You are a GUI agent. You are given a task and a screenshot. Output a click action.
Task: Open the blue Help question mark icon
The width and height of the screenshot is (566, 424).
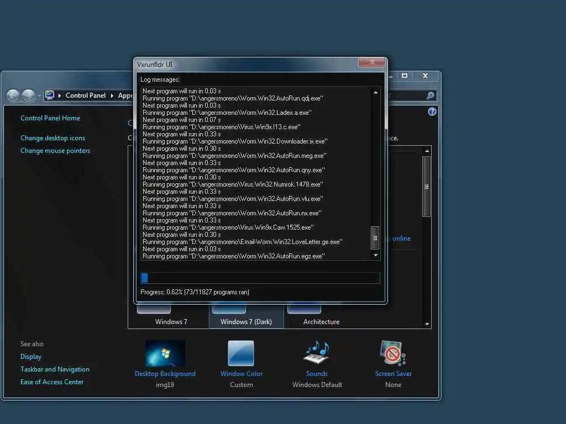pos(432,112)
